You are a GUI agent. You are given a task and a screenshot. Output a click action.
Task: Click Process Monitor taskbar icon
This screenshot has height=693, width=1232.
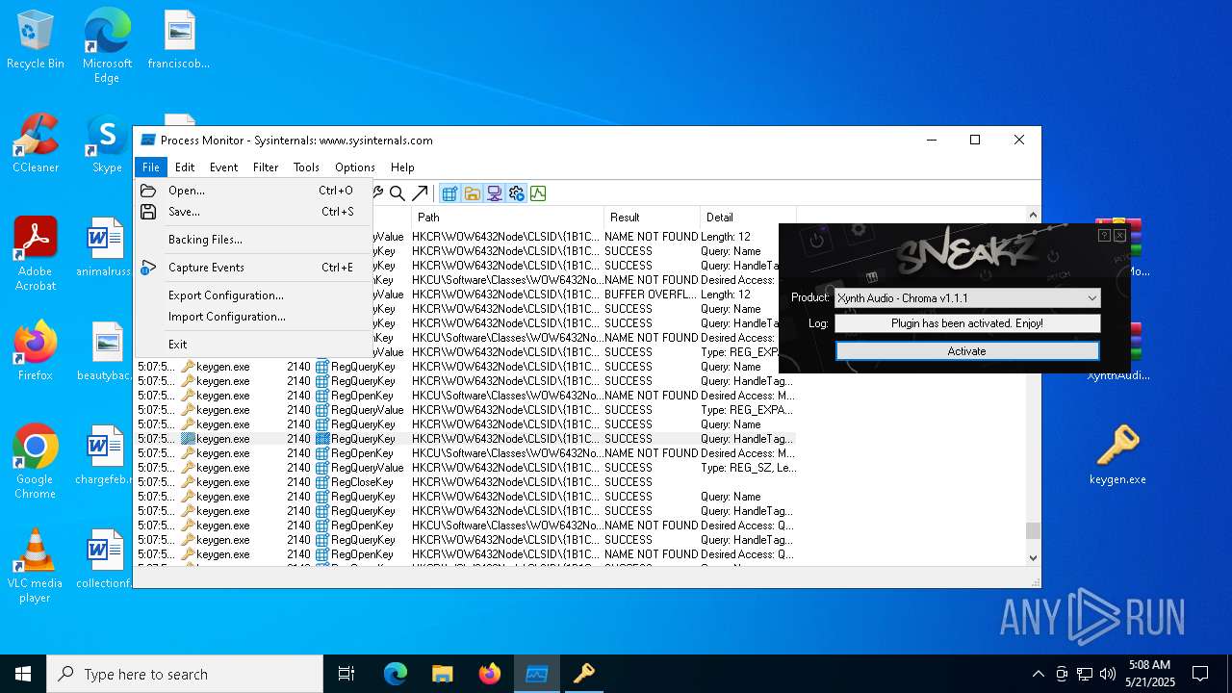[x=537, y=674]
